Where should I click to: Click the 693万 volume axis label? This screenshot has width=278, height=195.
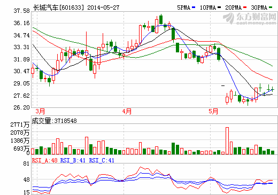click(21, 149)
